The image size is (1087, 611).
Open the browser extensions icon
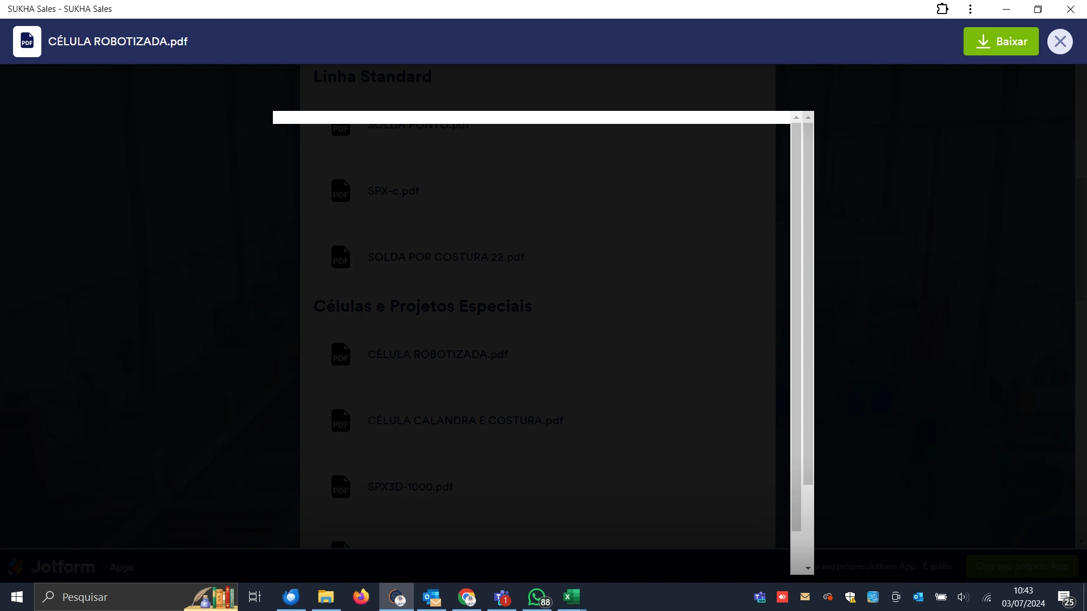point(943,9)
